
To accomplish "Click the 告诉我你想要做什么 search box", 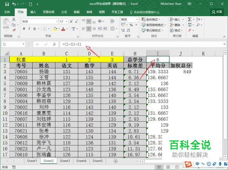I will [145, 12].
